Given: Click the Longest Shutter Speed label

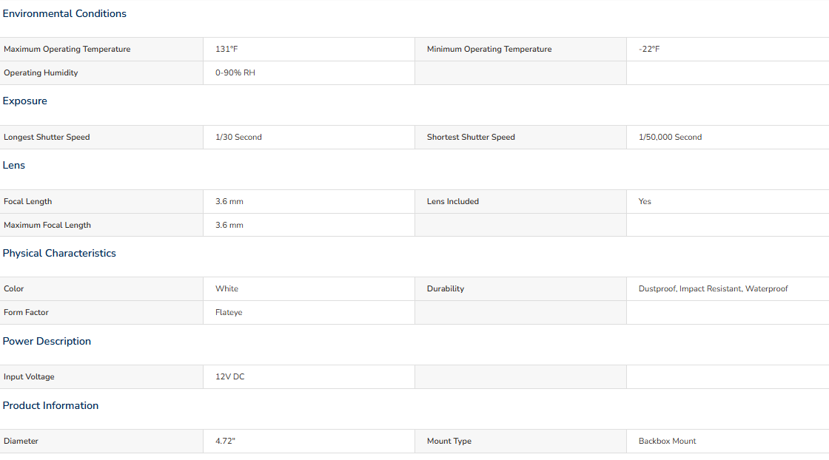Looking at the screenshot, I should tap(47, 137).
